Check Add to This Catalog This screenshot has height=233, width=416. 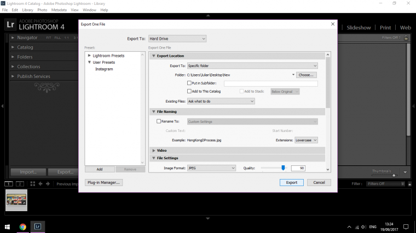(x=189, y=91)
